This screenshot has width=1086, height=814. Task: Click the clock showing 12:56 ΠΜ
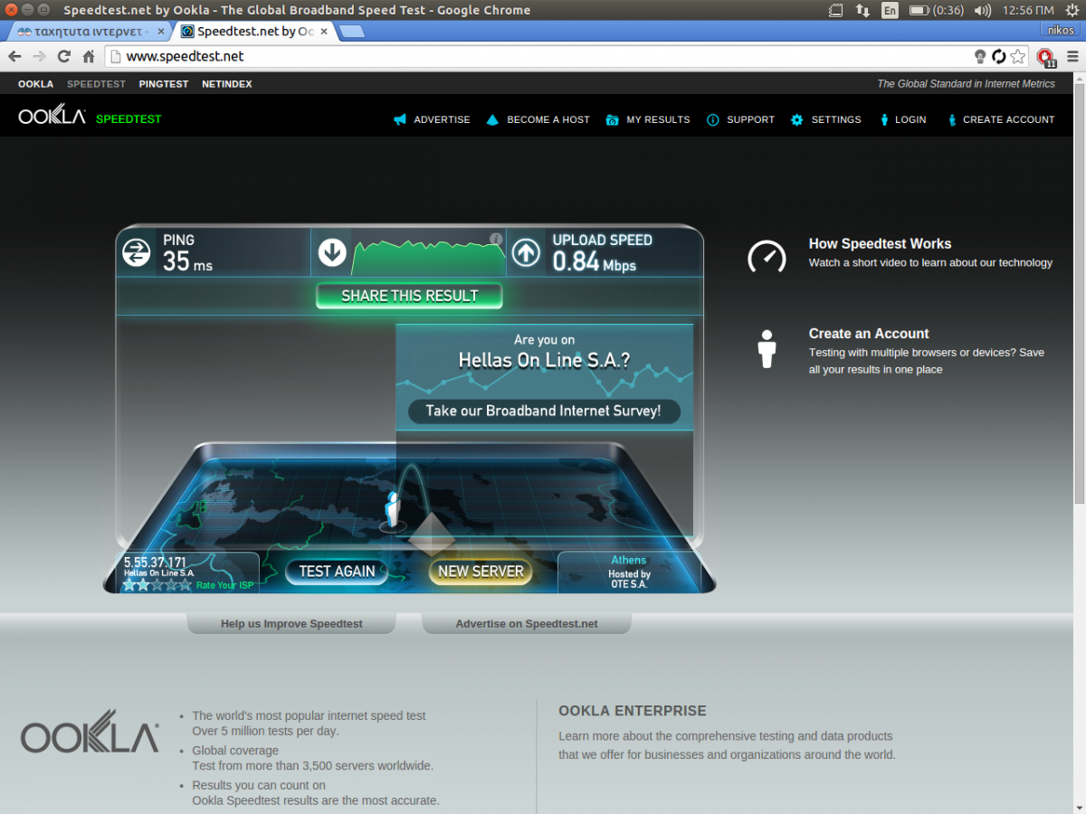pos(1028,10)
